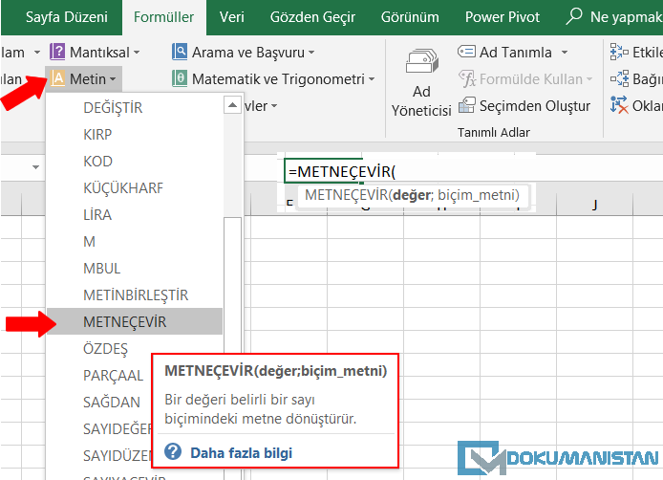Open the Name Box dropdown arrow

click(x=36, y=167)
